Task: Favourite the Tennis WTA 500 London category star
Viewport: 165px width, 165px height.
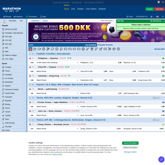Action: (x=33, y=98)
